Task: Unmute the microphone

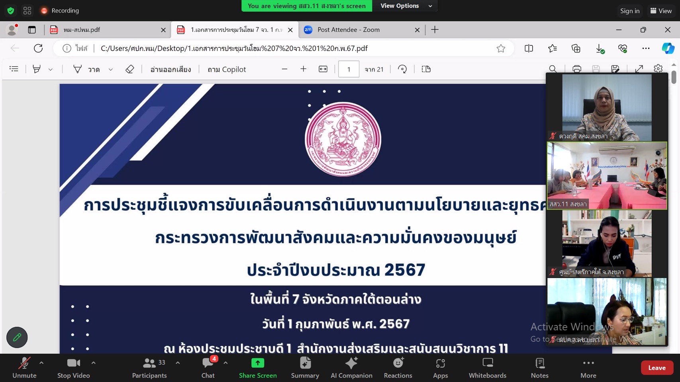Action: click(24, 368)
